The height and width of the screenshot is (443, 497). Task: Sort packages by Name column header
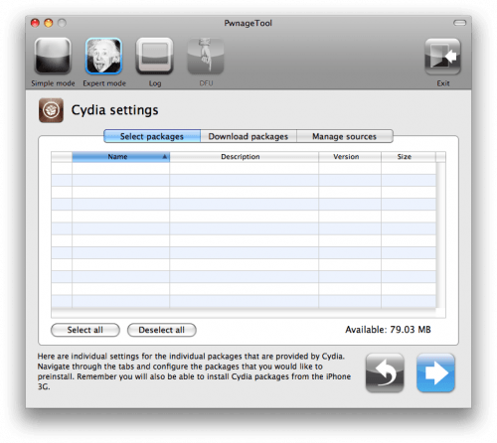tap(121, 157)
